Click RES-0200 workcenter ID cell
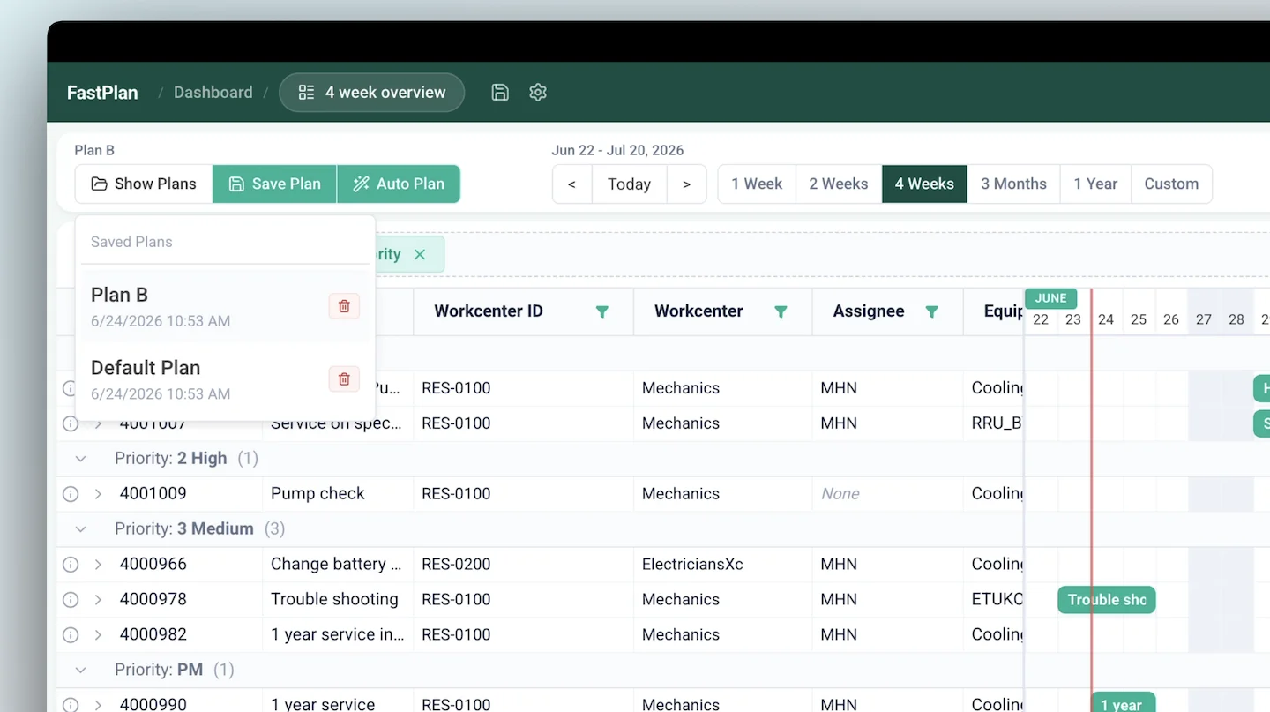 coord(523,565)
